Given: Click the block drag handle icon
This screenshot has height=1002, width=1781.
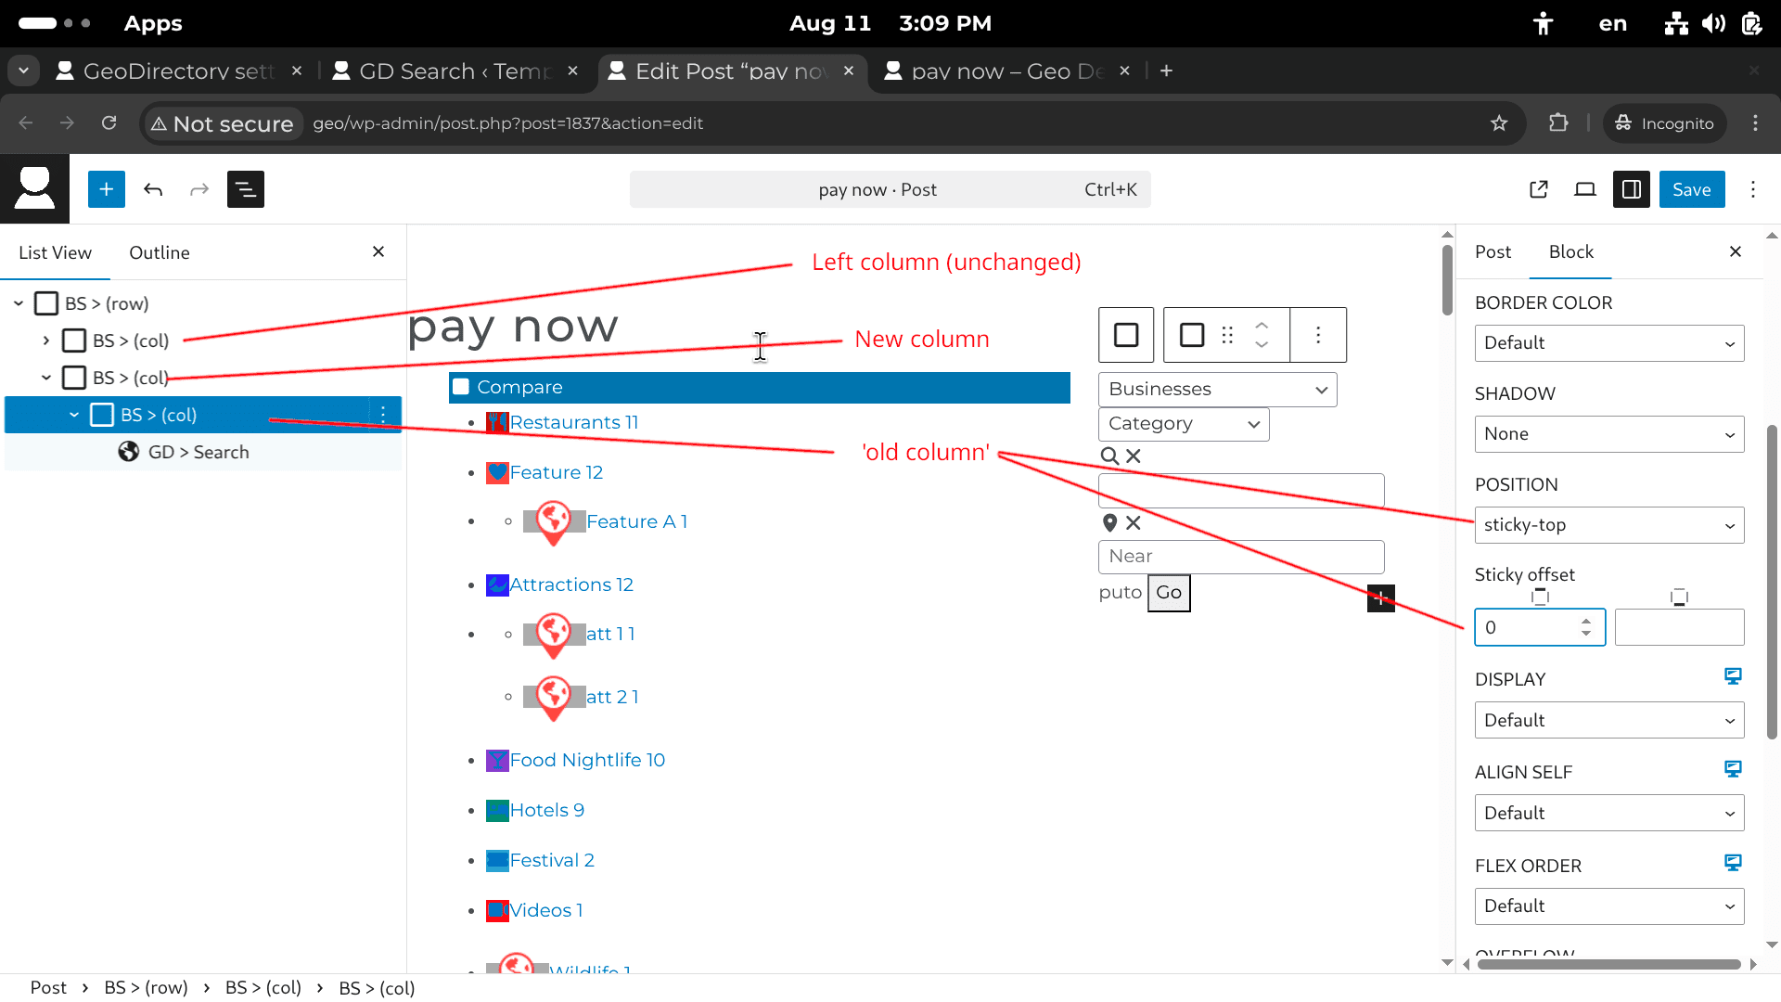Looking at the screenshot, I should [x=1227, y=335].
